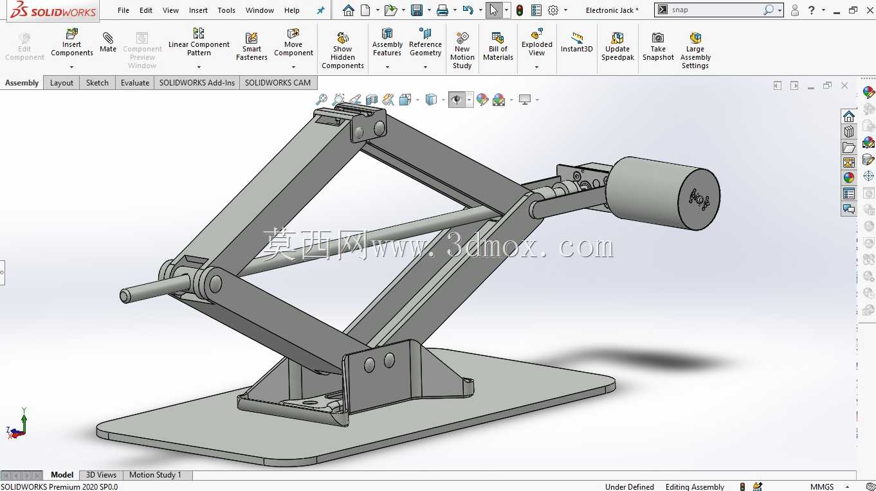Expand the Insert Components dropdown arrow
876x491 pixels.
click(72, 67)
